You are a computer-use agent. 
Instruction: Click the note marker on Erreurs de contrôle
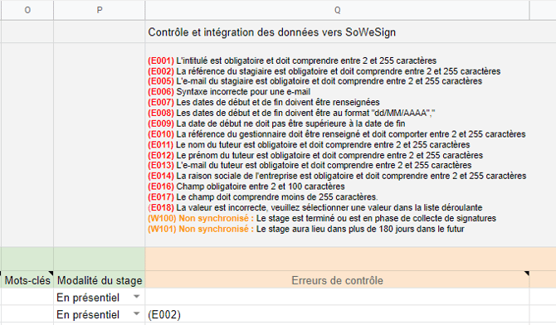[527, 274]
